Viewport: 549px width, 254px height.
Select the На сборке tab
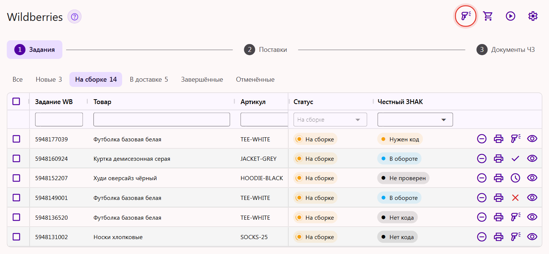click(x=96, y=79)
